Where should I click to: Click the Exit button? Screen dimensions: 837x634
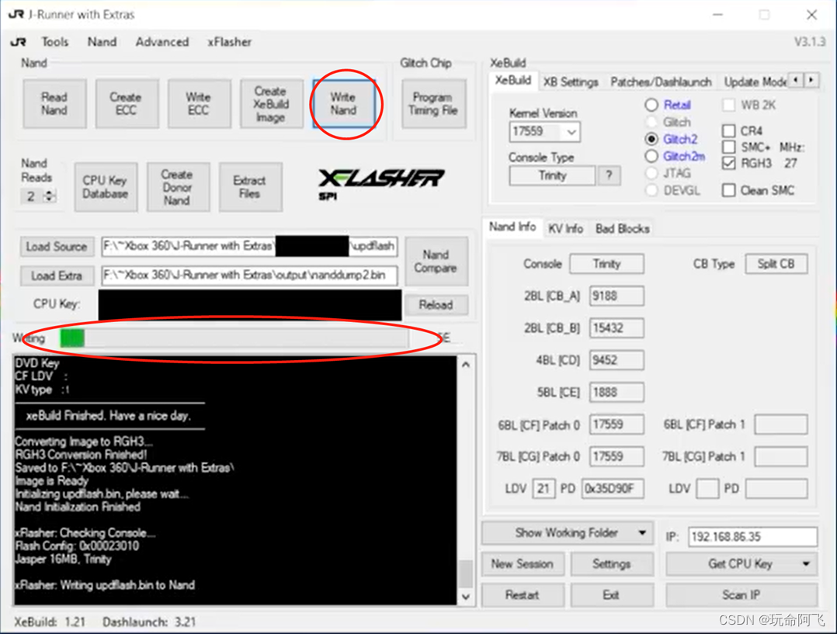coord(612,594)
